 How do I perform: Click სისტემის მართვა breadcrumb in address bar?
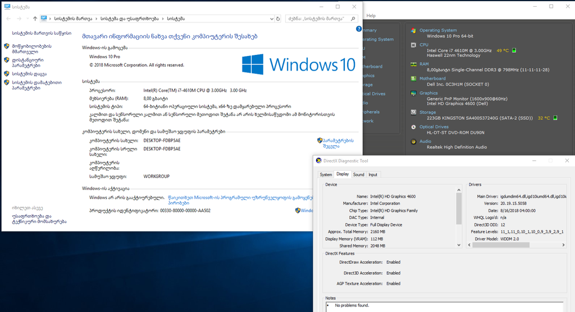click(x=74, y=18)
